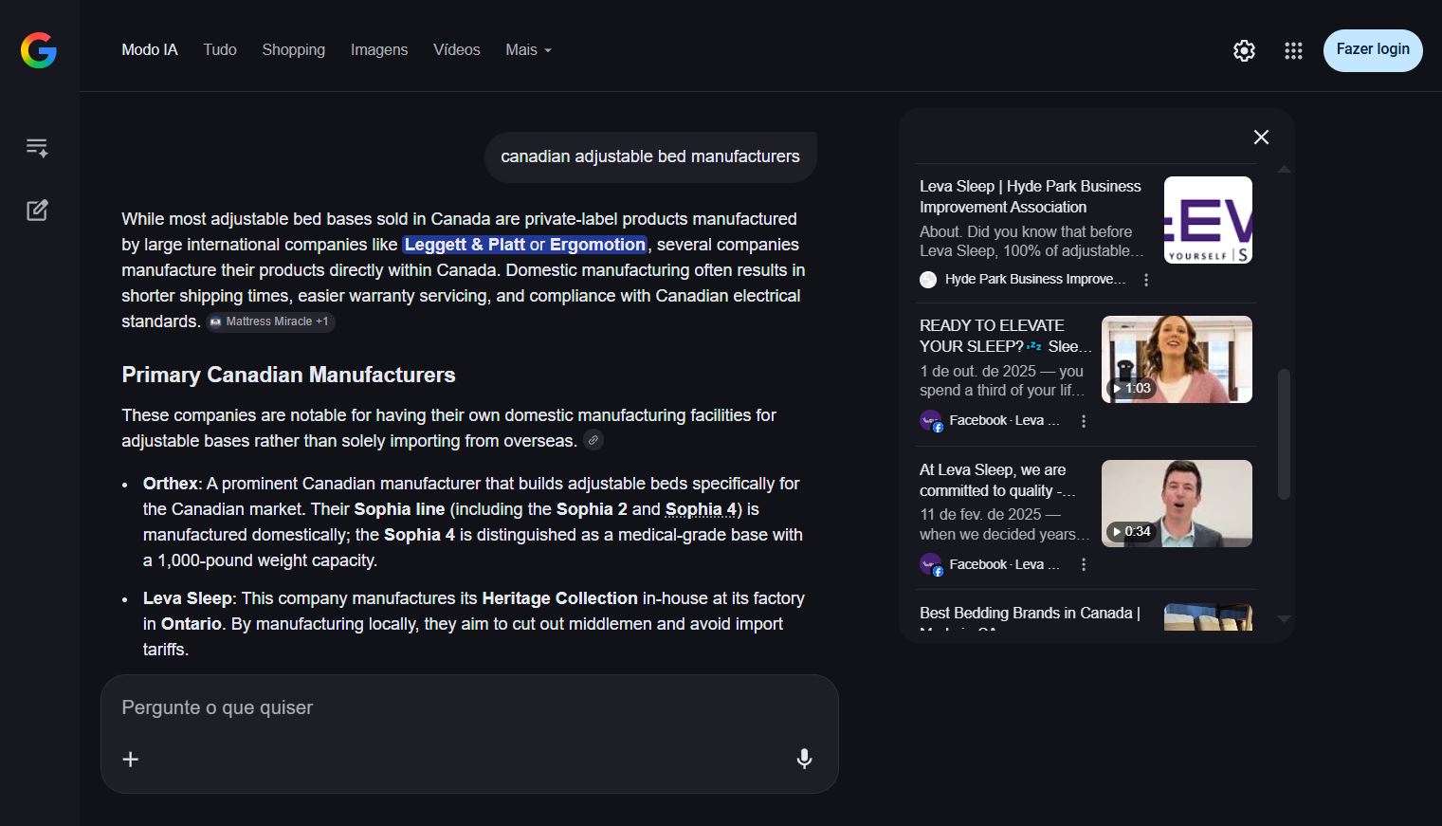
Task: Play the 1:03 video thumbnail
Action: click(x=1177, y=359)
